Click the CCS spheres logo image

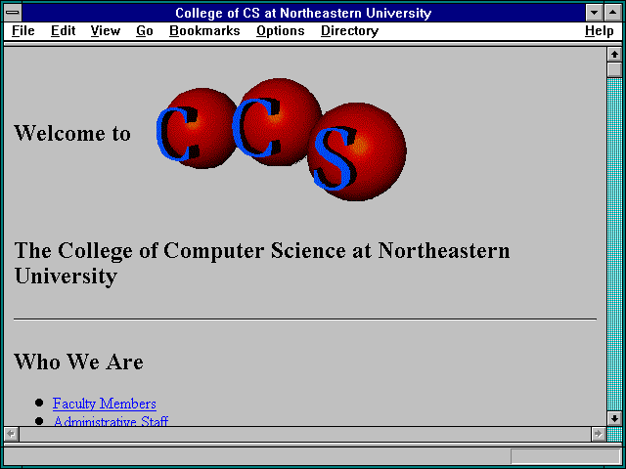point(282,139)
